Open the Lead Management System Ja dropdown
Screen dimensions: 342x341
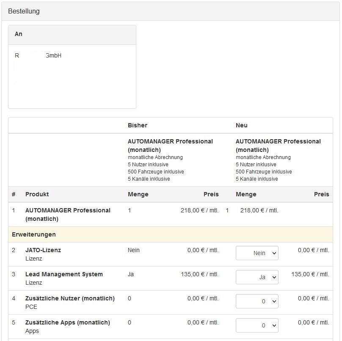pyautogui.click(x=257, y=277)
